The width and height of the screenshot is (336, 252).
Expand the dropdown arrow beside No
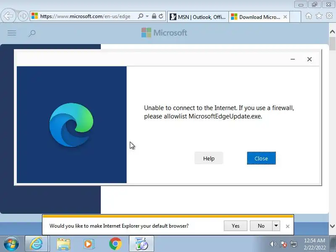276,226
